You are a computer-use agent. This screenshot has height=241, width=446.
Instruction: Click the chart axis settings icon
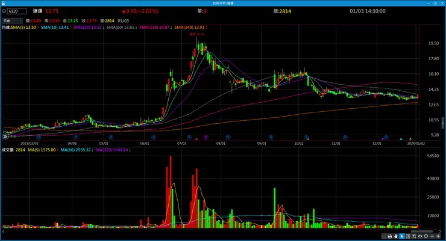pyautogui.click(x=414, y=236)
